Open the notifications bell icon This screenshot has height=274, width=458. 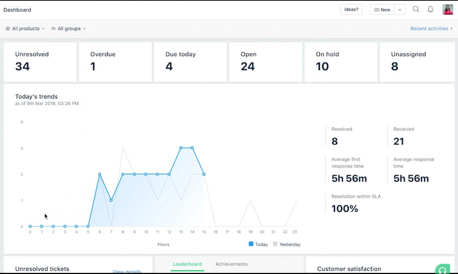pyautogui.click(x=430, y=9)
